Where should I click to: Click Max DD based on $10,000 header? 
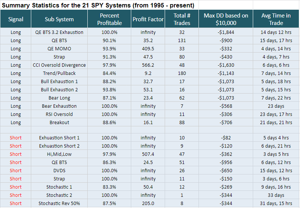[226, 19]
